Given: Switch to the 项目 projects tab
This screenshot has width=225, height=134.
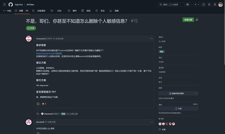Looking at the screenshot, I should point(86,11).
